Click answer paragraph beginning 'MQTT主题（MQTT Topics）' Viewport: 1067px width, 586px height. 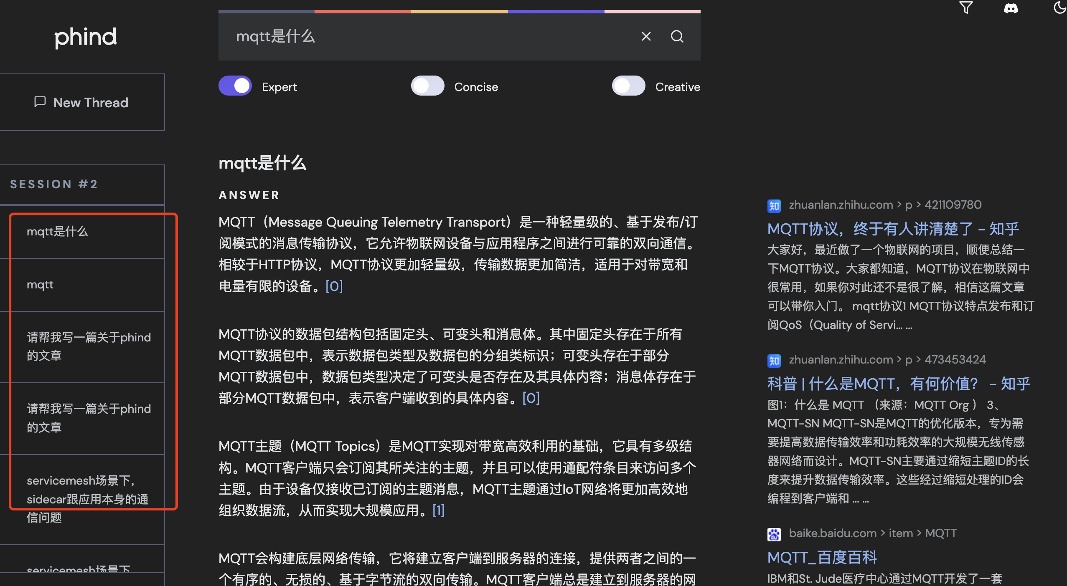click(458, 478)
